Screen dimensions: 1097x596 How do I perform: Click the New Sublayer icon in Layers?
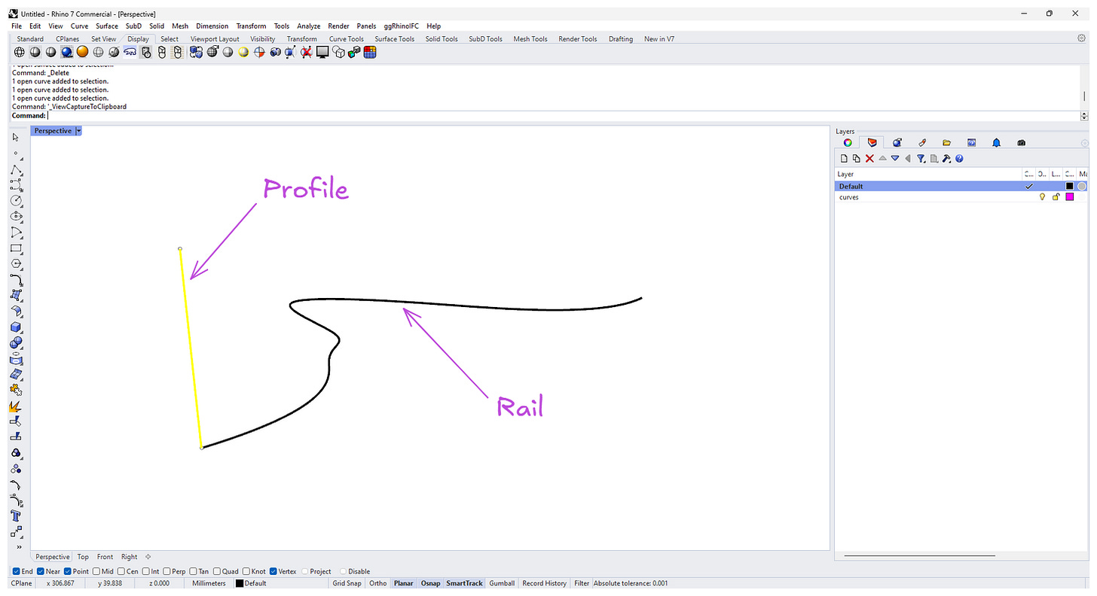[857, 159]
